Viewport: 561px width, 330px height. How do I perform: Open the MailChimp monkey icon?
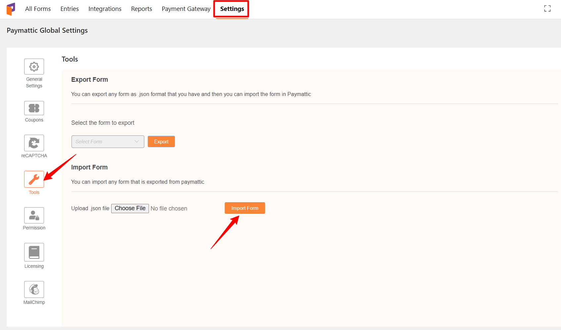point(34,289)
